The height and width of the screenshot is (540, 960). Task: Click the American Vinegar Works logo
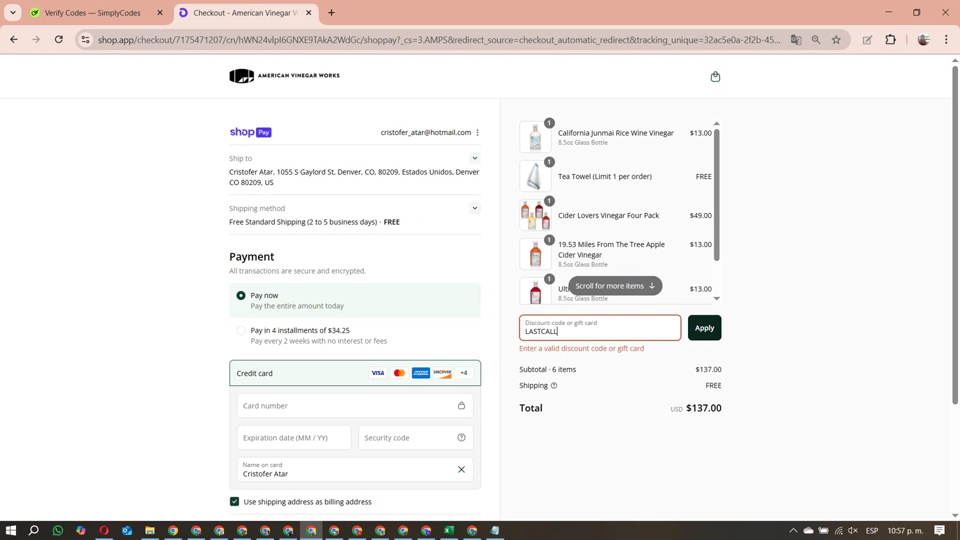point(285,75)
